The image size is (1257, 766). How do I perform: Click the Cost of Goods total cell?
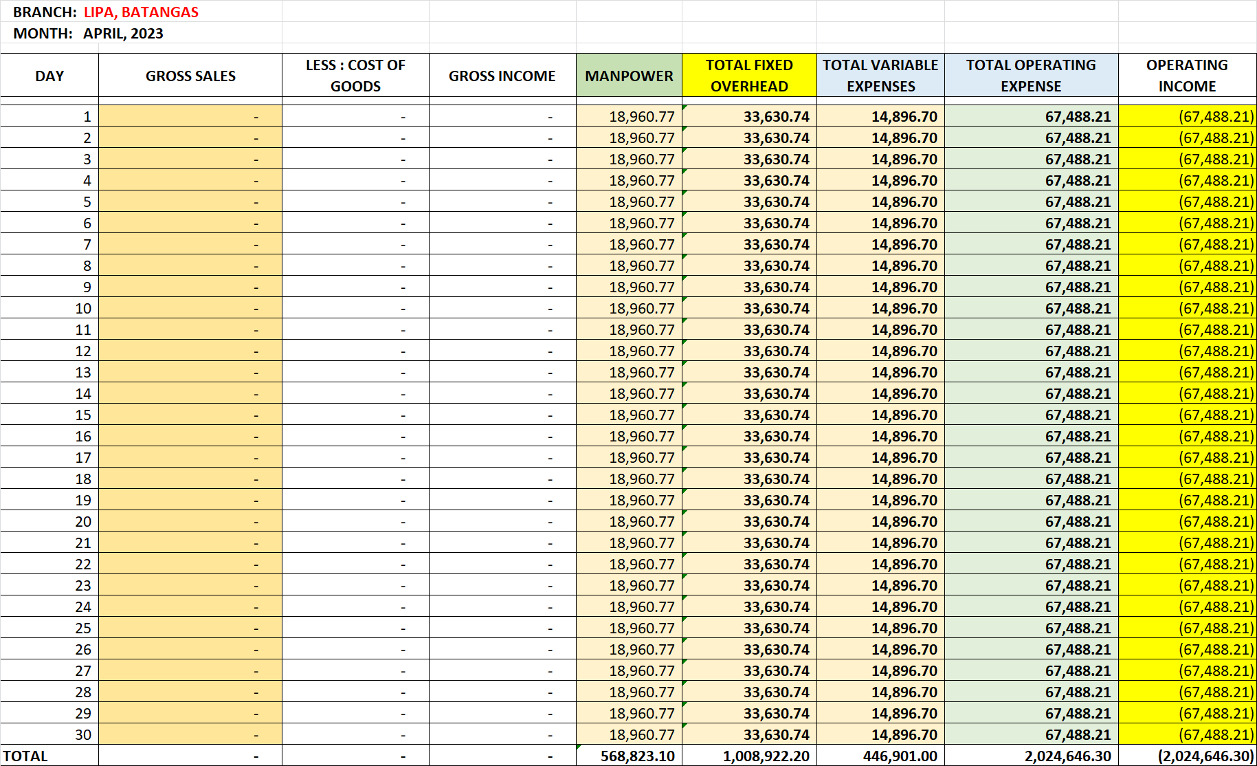click(x=355, y=756)
